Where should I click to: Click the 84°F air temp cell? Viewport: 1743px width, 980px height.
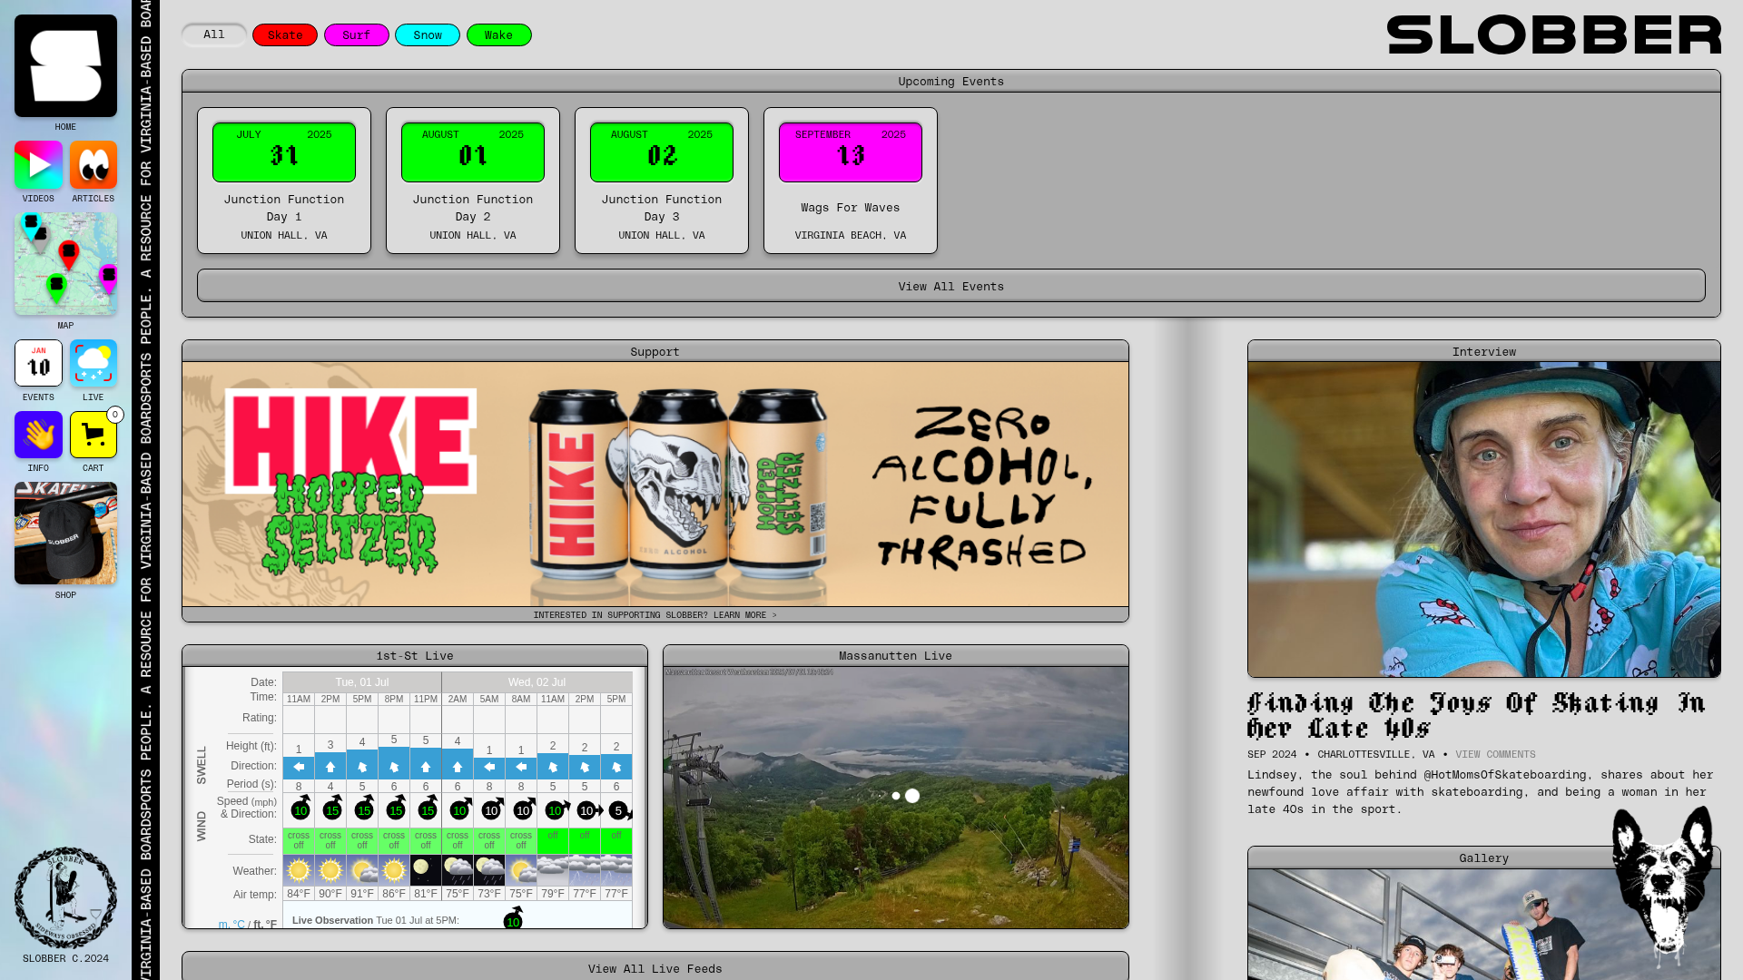click(299, 894)
